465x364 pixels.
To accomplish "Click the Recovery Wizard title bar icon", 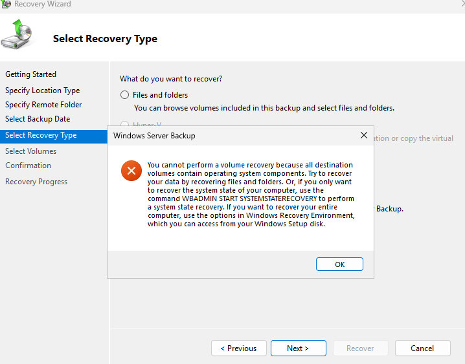I will (x=6, y=4).
